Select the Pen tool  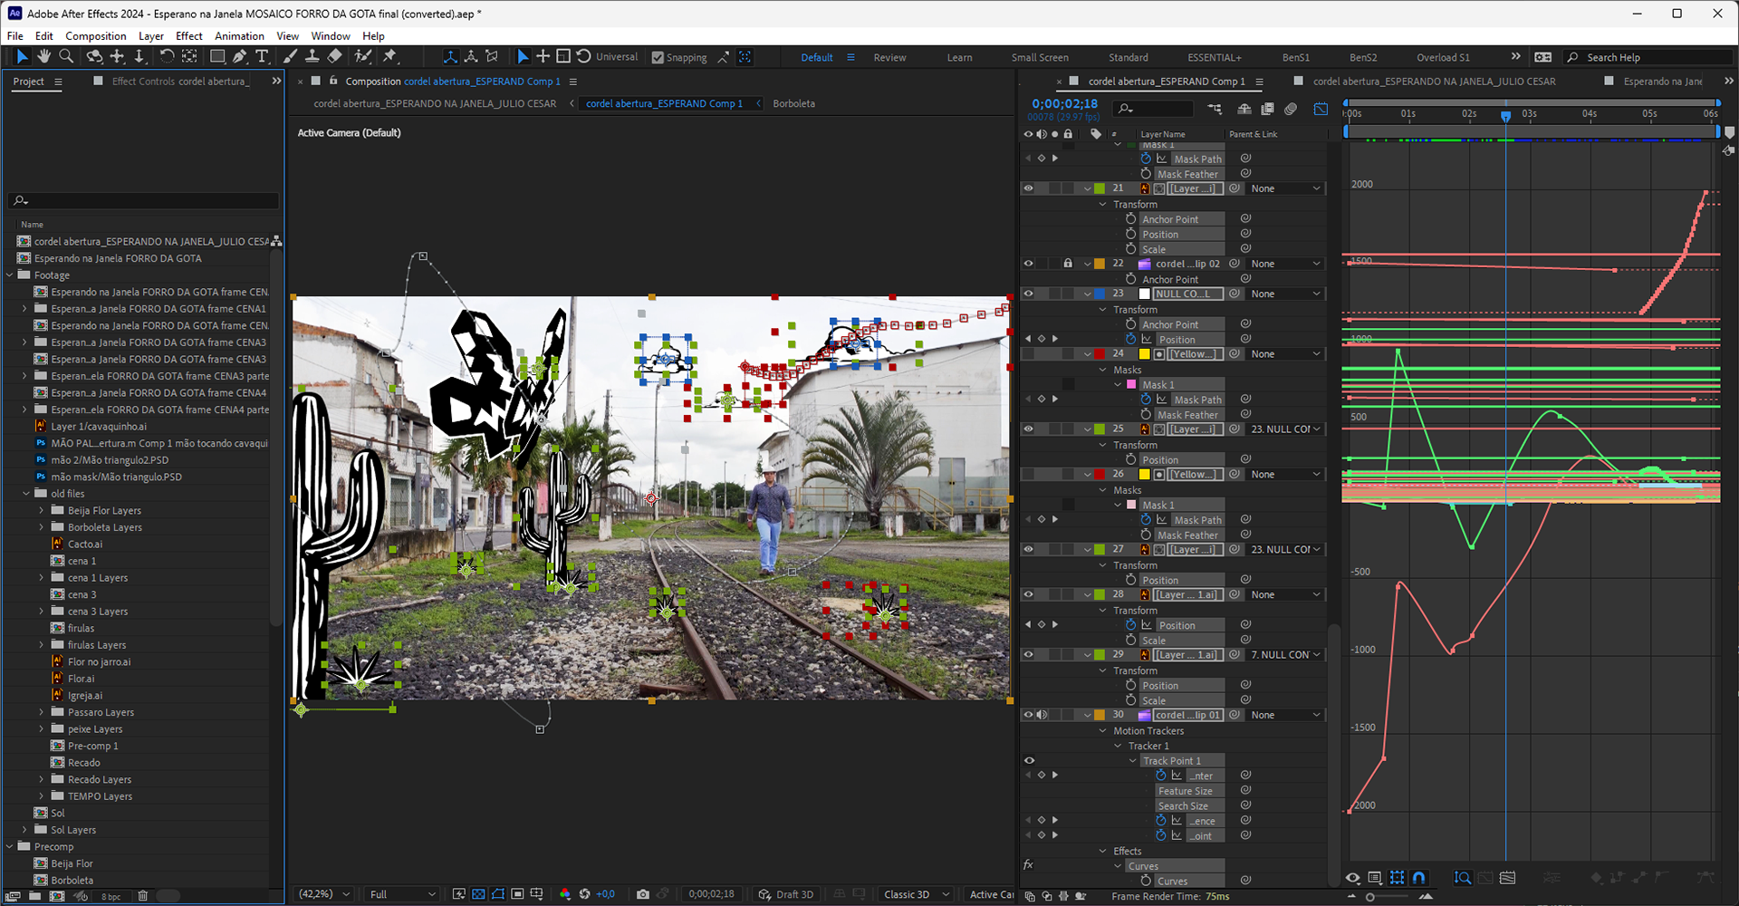[x=240, y=56]
